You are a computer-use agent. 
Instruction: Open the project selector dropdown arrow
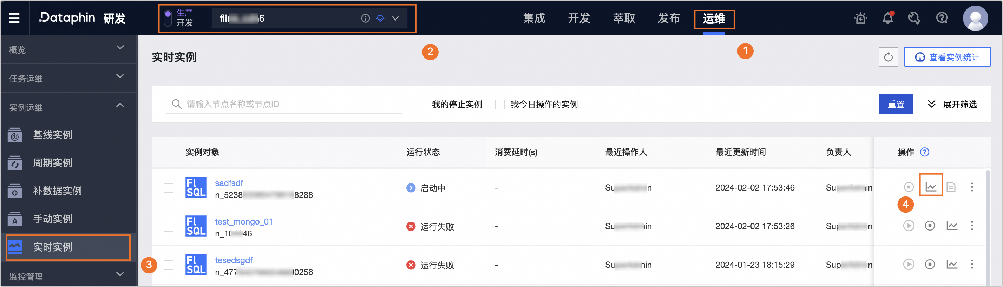click(395, 18)
